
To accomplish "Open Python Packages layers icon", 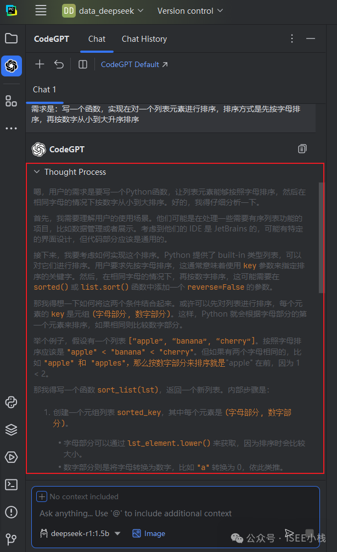I will coord(11,429).
